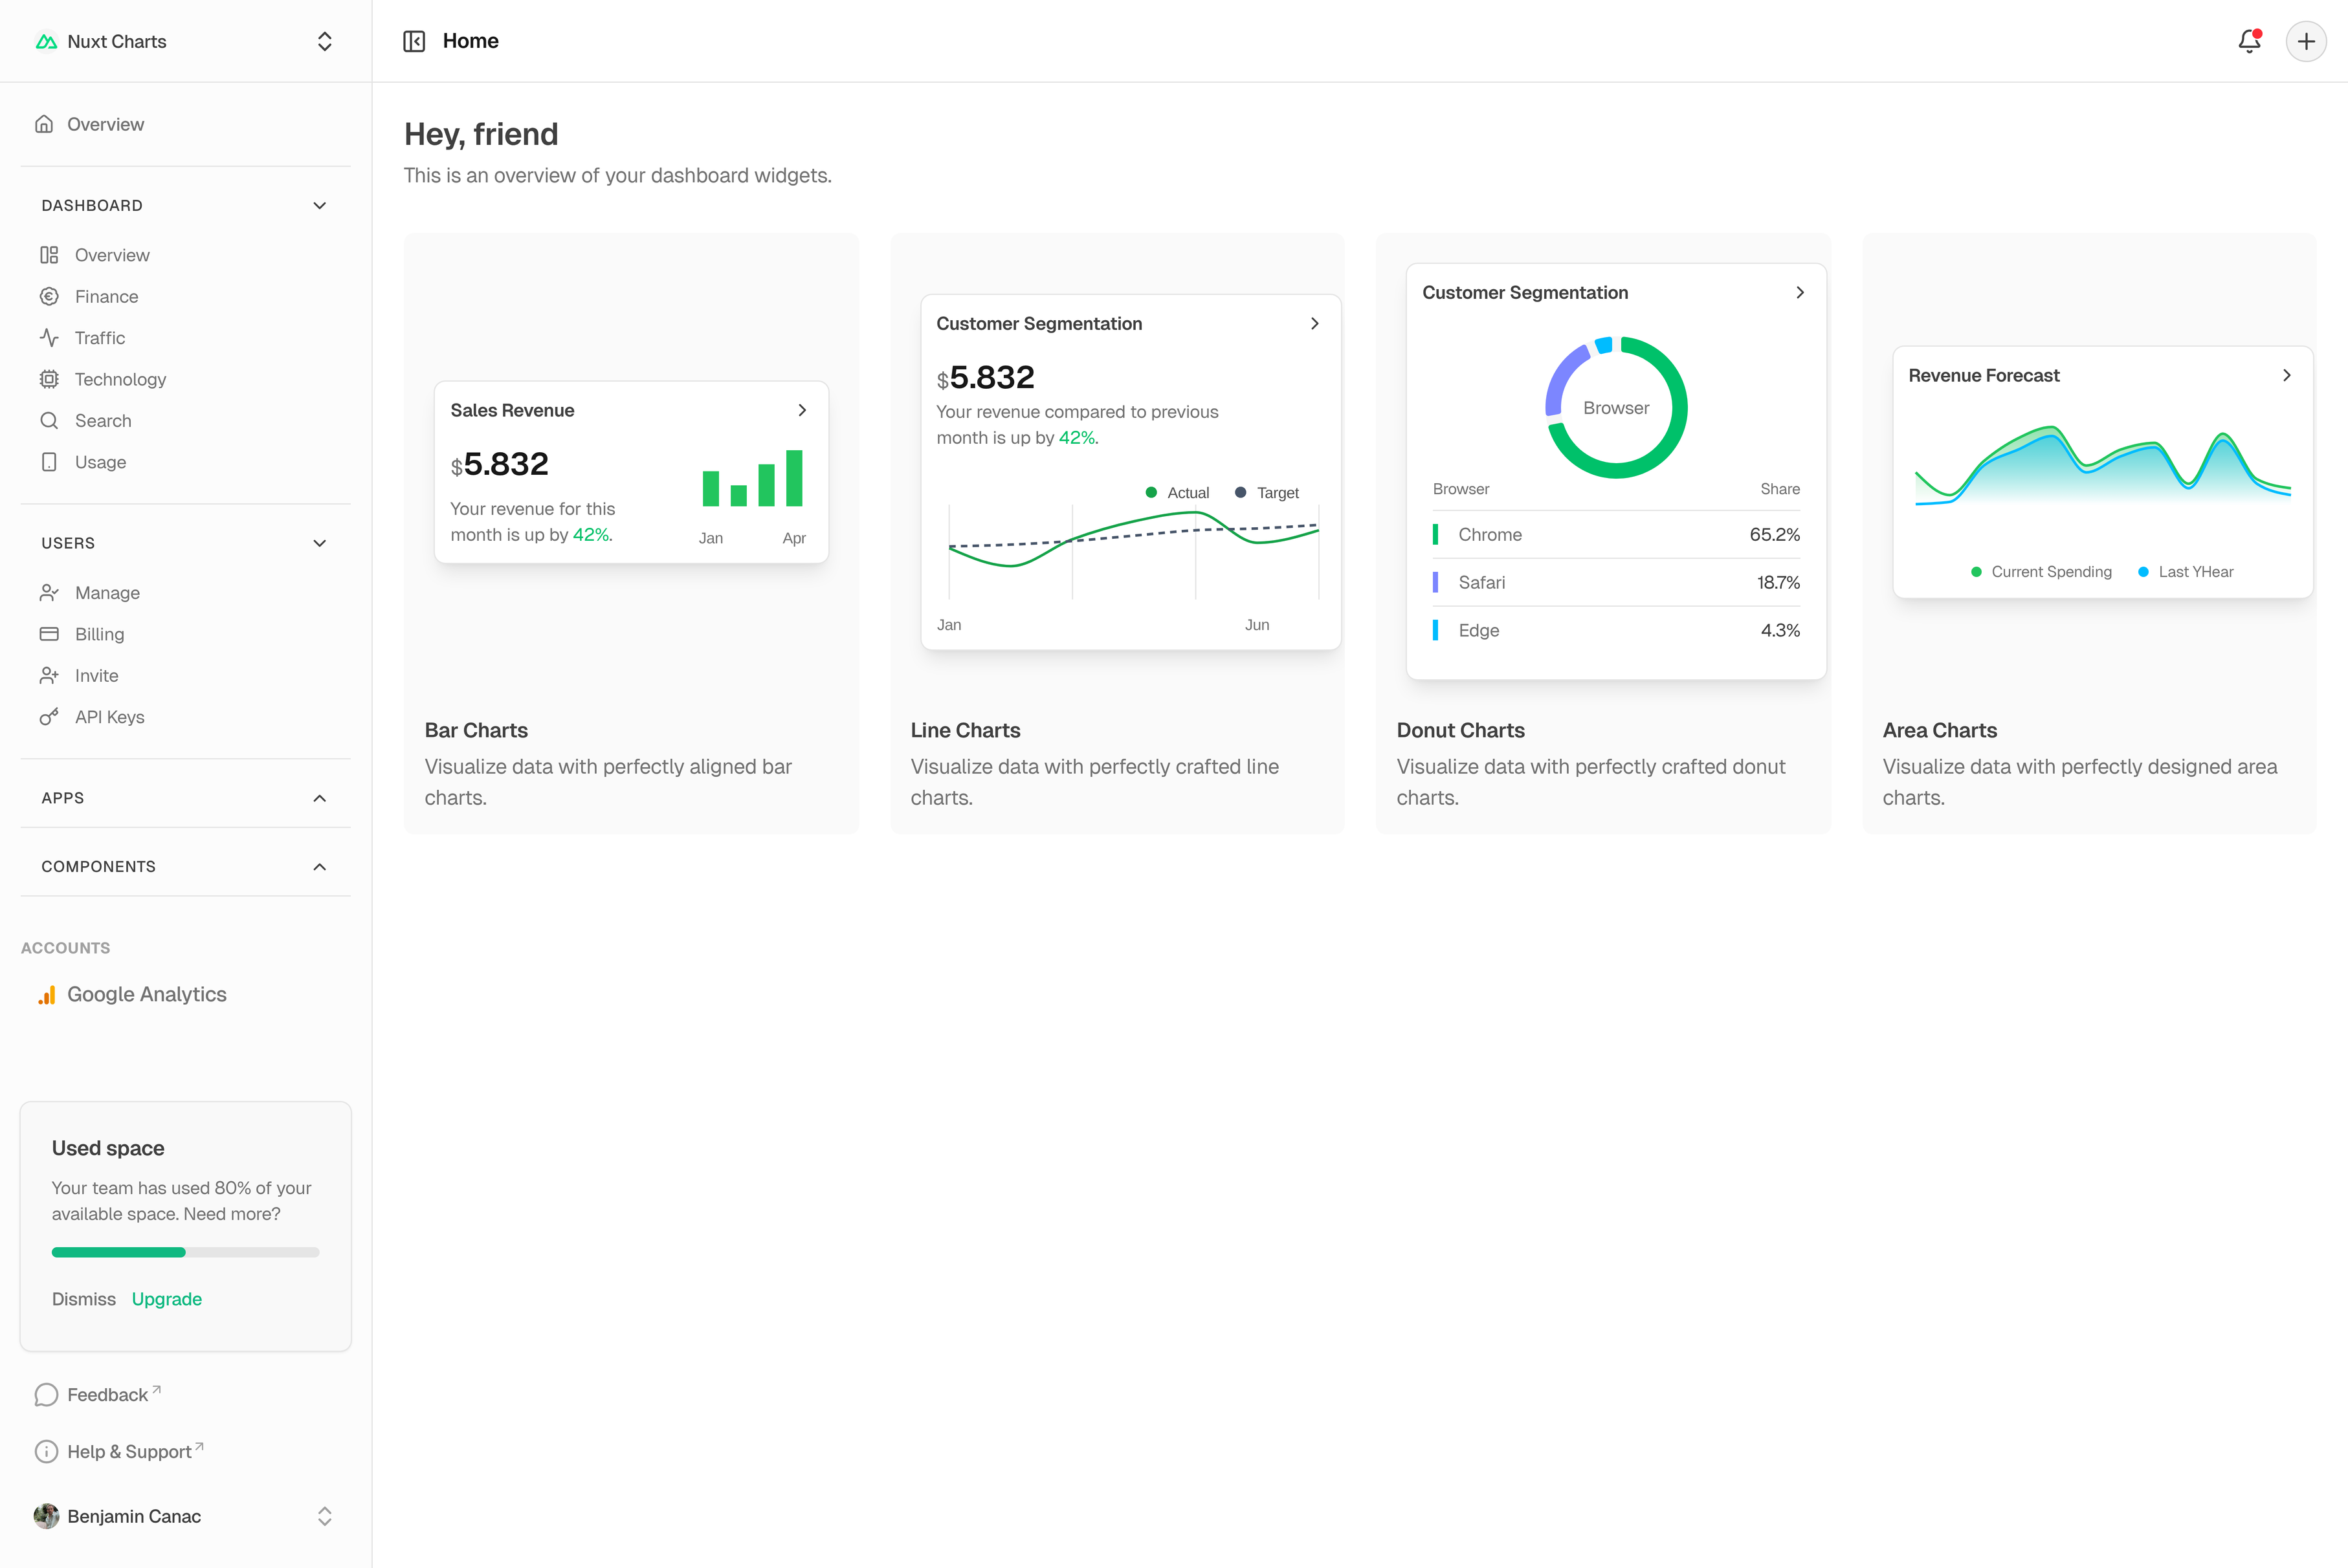Select Search in the sidebar
Viewport: 2348px width, 1568px height.
click(103, 421)
